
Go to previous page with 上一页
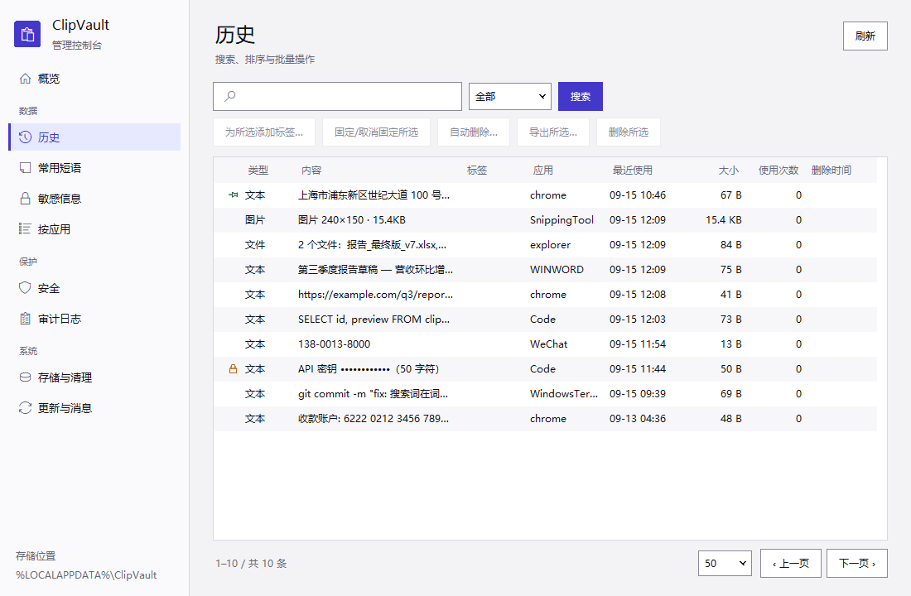click(791, 564)
